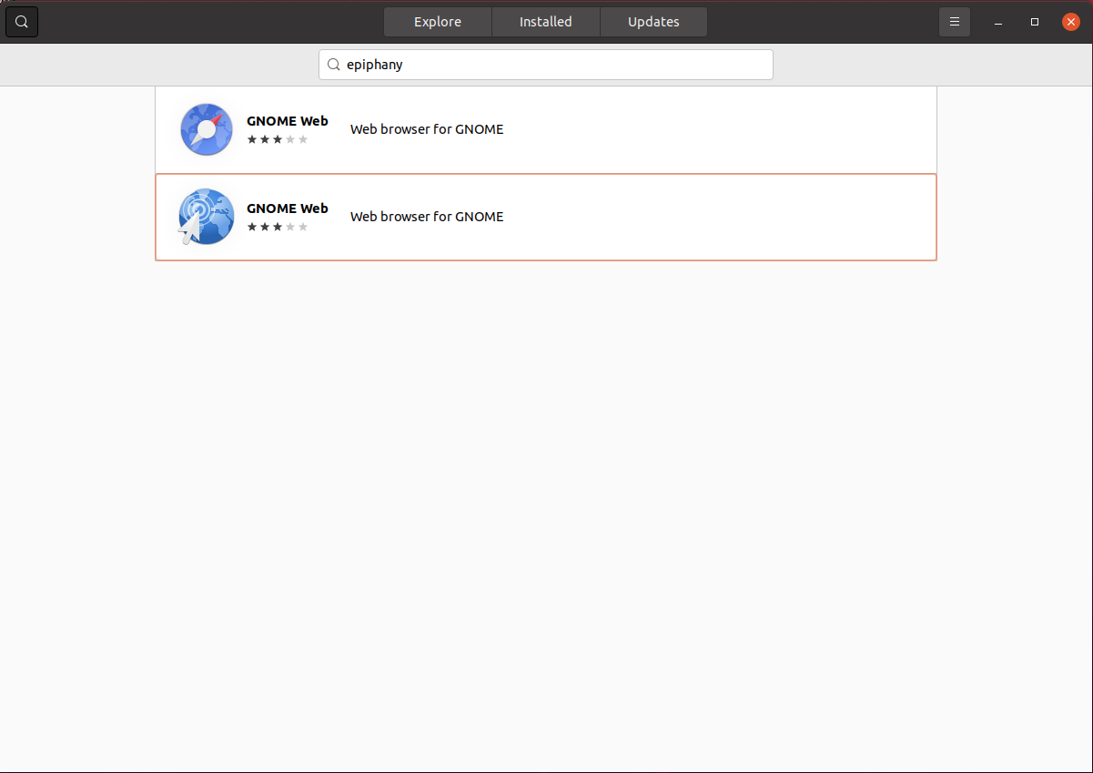1093x773 pixels.
Task: Open the GNOME Web globe-with-cursor icon
Action: [206, 217]
